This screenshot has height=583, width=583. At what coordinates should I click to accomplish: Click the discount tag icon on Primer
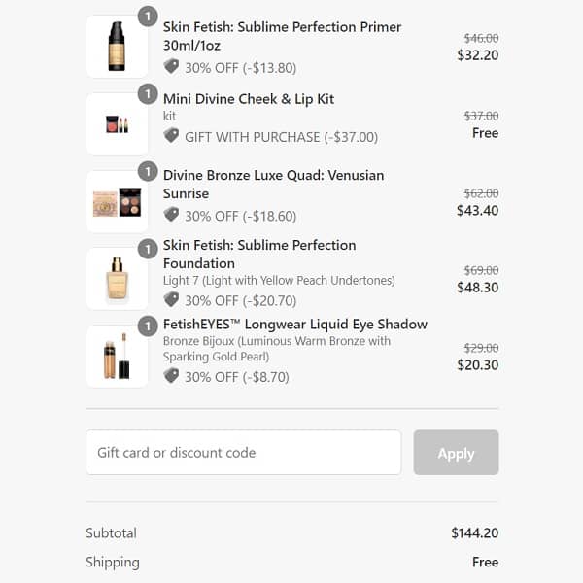[172, 67]
